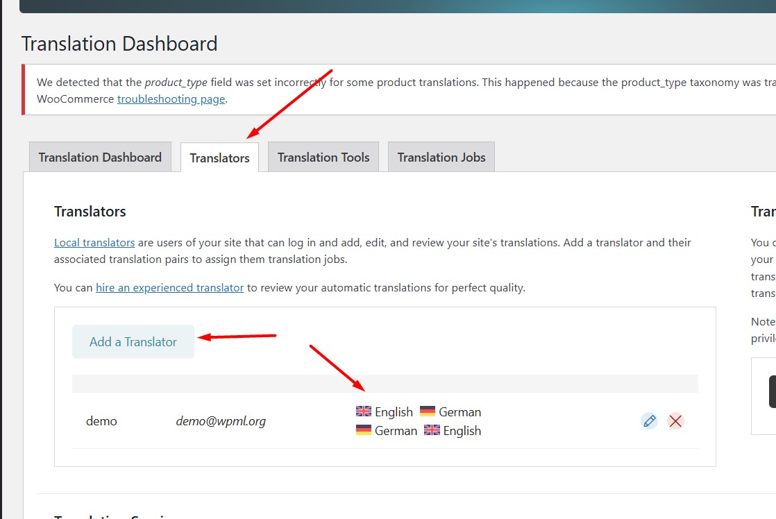Image resolution: width=776 pixels, height=519 pixels.
Task: Open the troubleshooting page link
Action: tap(171, 99)
